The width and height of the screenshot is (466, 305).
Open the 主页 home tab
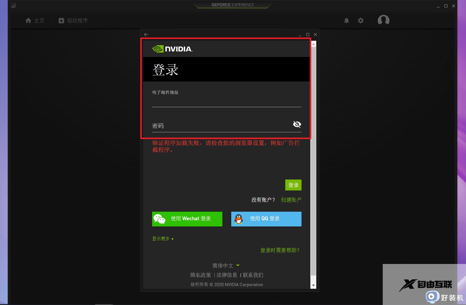[x=35, y=21]
